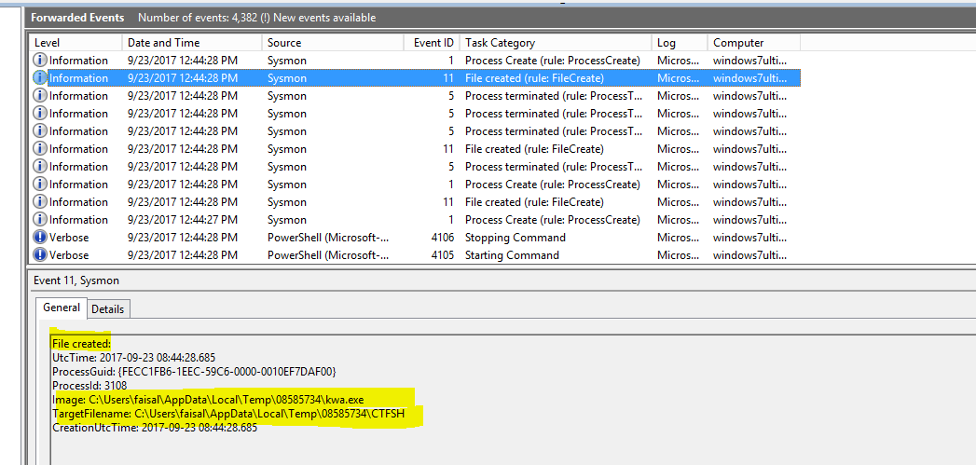Click info icon of the 12:44:27 PM event
Screen dimensions: 976x465
click(40, 220)
